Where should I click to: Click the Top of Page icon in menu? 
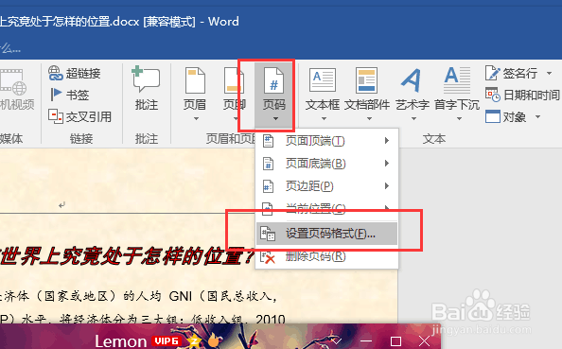click(x=268, y=141)
